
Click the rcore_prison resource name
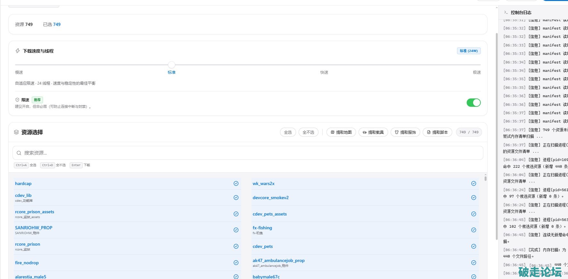pyautogui.click(x=28, y=244)
